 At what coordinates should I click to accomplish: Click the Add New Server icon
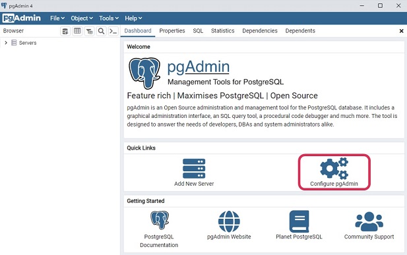pyautogui.click(x=194, y=169)
